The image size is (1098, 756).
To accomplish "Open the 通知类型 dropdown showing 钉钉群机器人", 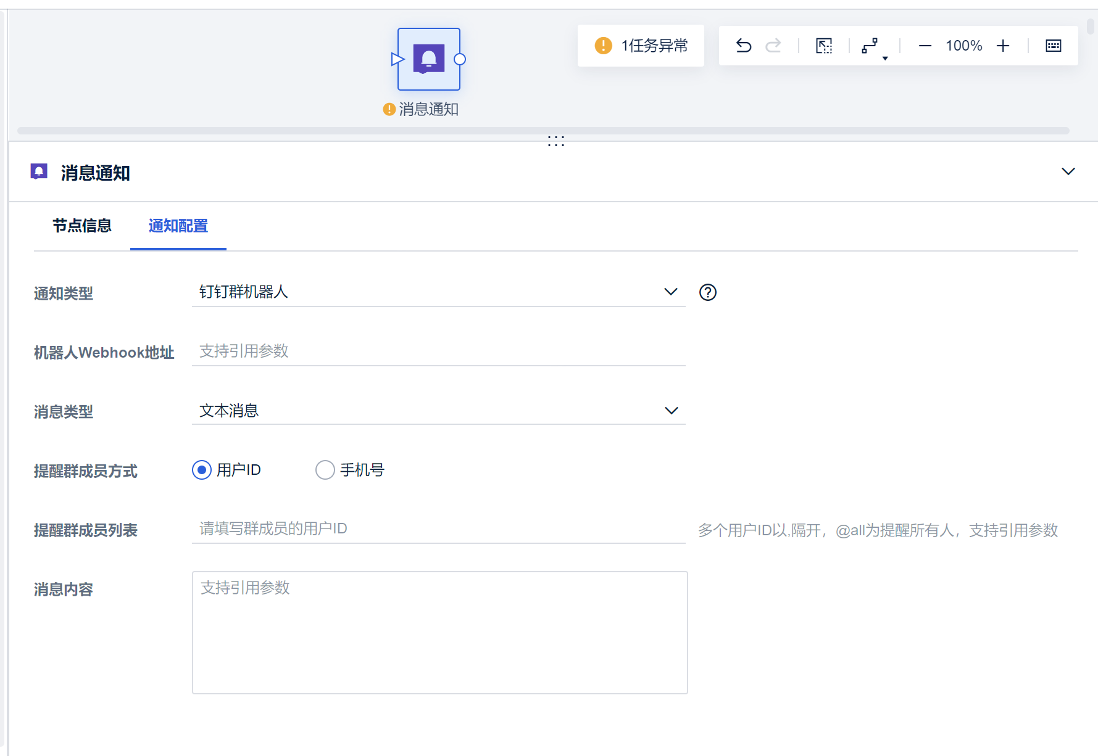I will 438,292.
